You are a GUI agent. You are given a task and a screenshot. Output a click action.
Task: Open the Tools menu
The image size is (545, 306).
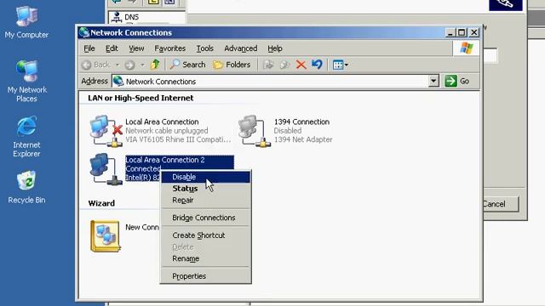tap(204, 48)
